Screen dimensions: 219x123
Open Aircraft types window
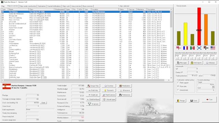(109, 99)
